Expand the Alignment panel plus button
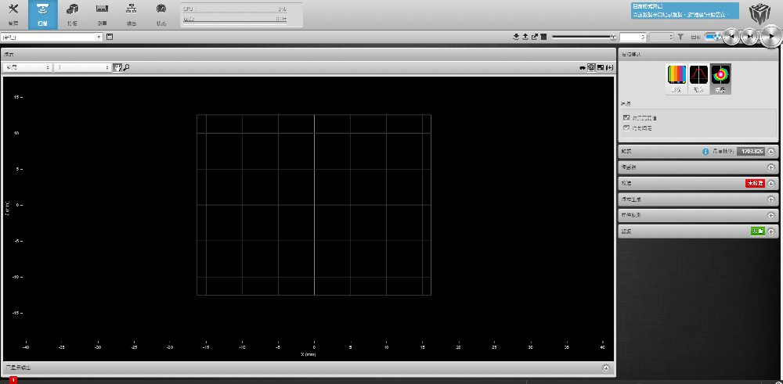783x384 pixels. point(771,184)
